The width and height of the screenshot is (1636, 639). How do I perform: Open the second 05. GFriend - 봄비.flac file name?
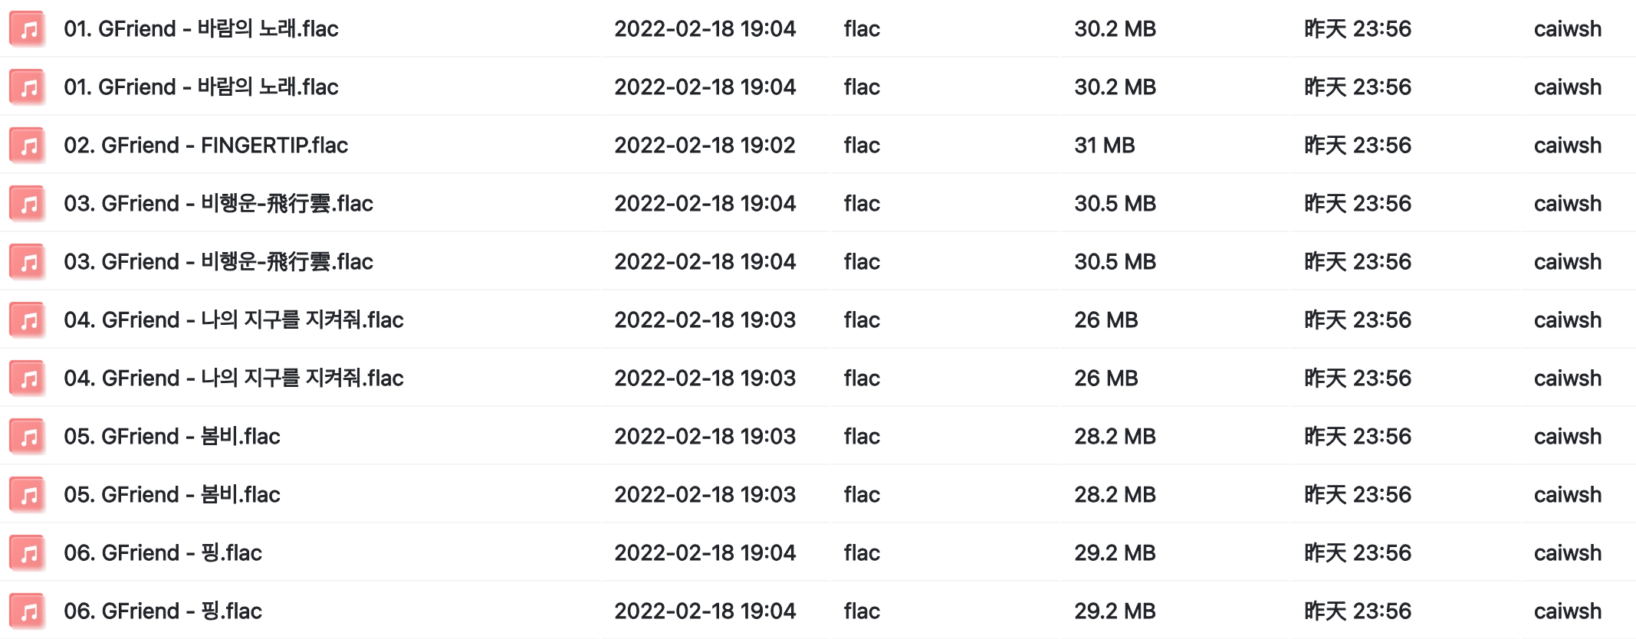(172, 495)
